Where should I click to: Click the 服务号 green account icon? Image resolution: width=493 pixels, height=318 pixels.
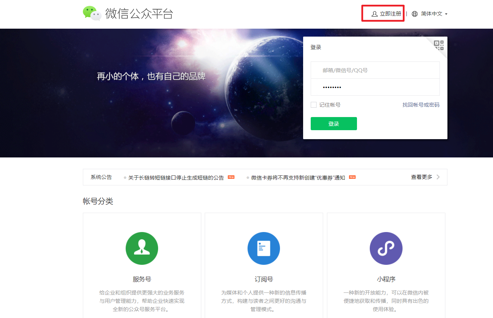pos(142,248)
